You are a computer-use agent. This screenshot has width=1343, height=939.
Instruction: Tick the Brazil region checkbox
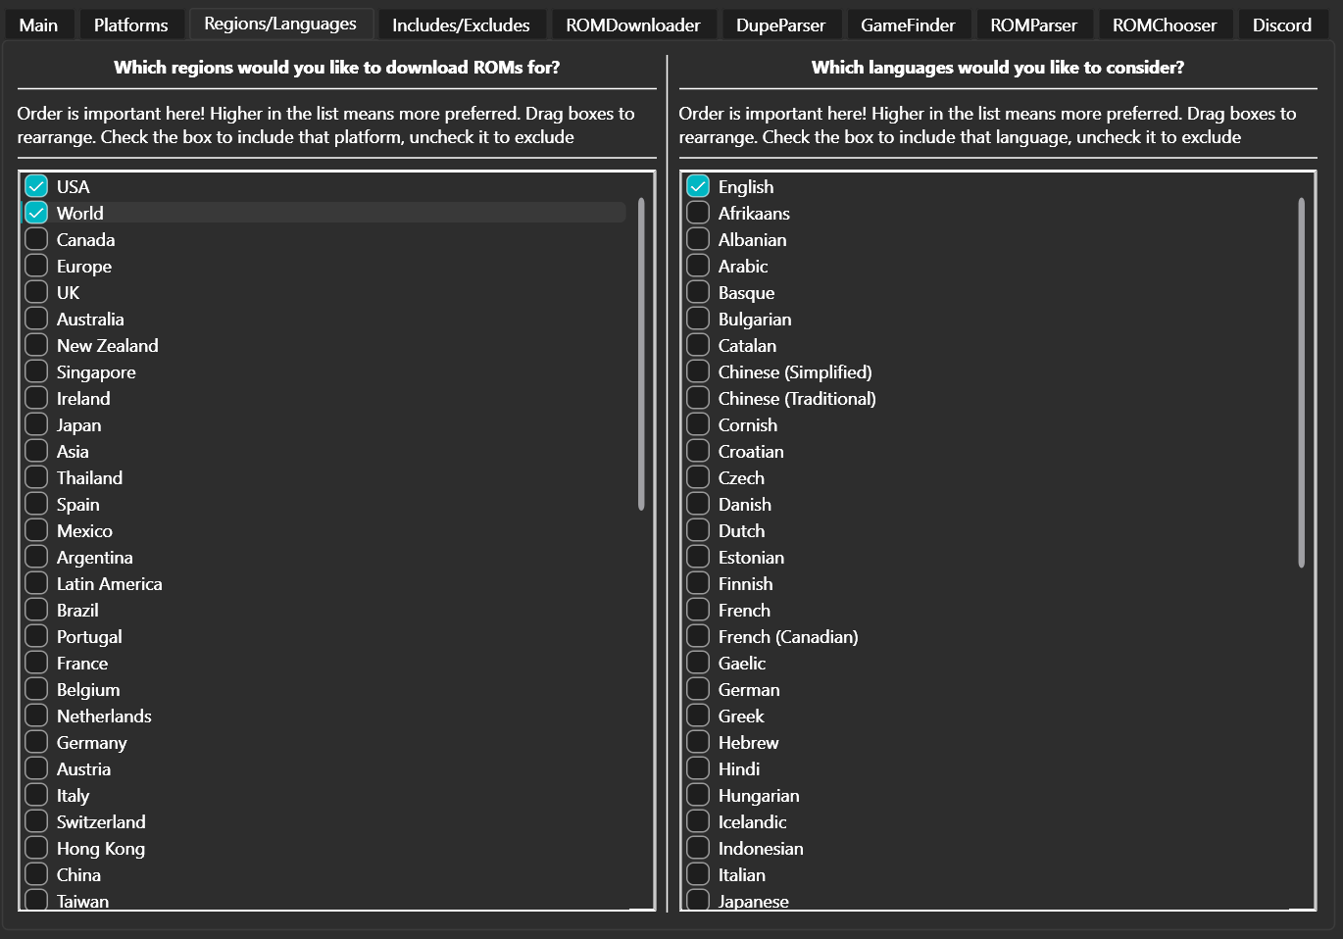pyautogui.click(x=36, y=609)
